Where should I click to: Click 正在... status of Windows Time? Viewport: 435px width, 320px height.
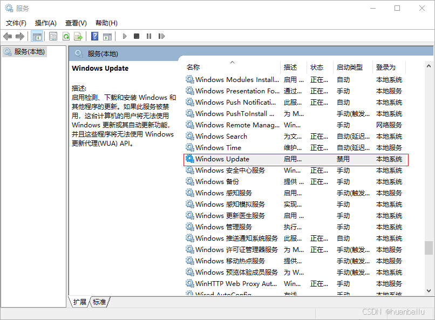coord(320,148)
